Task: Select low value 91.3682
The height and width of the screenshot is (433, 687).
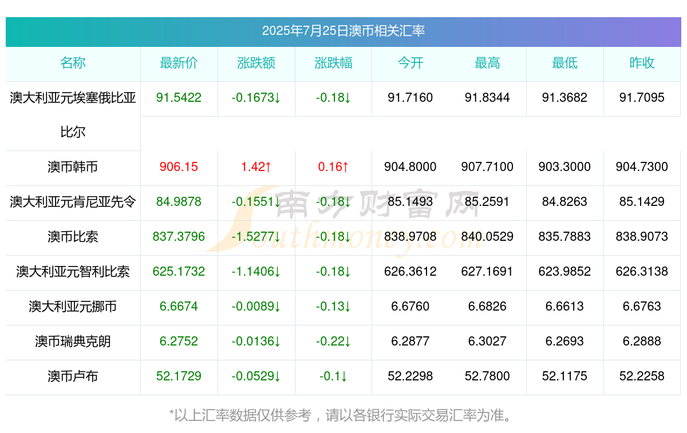Action: tap(565, 98)
